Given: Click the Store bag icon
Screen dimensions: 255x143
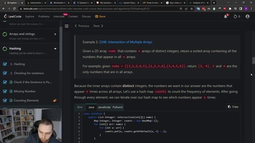Looking at the screenshot, I should click(96, 16).
